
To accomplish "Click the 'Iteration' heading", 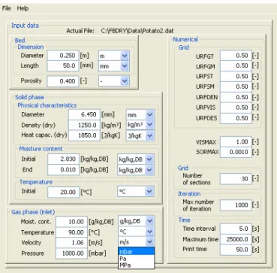I will tap(189, 194).
